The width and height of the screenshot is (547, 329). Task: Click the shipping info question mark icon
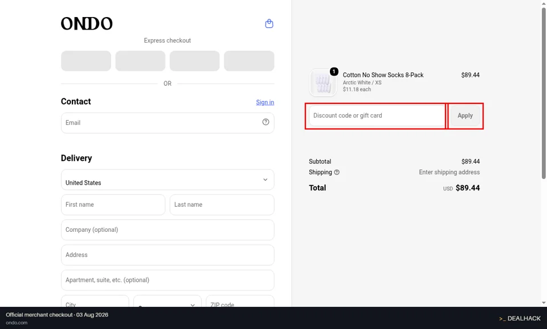click(337, 172)
